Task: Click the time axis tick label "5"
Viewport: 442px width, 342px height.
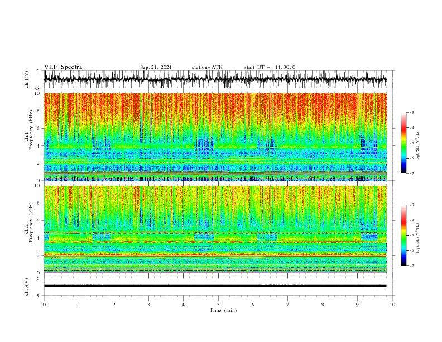Action: (x=218, y=305)
